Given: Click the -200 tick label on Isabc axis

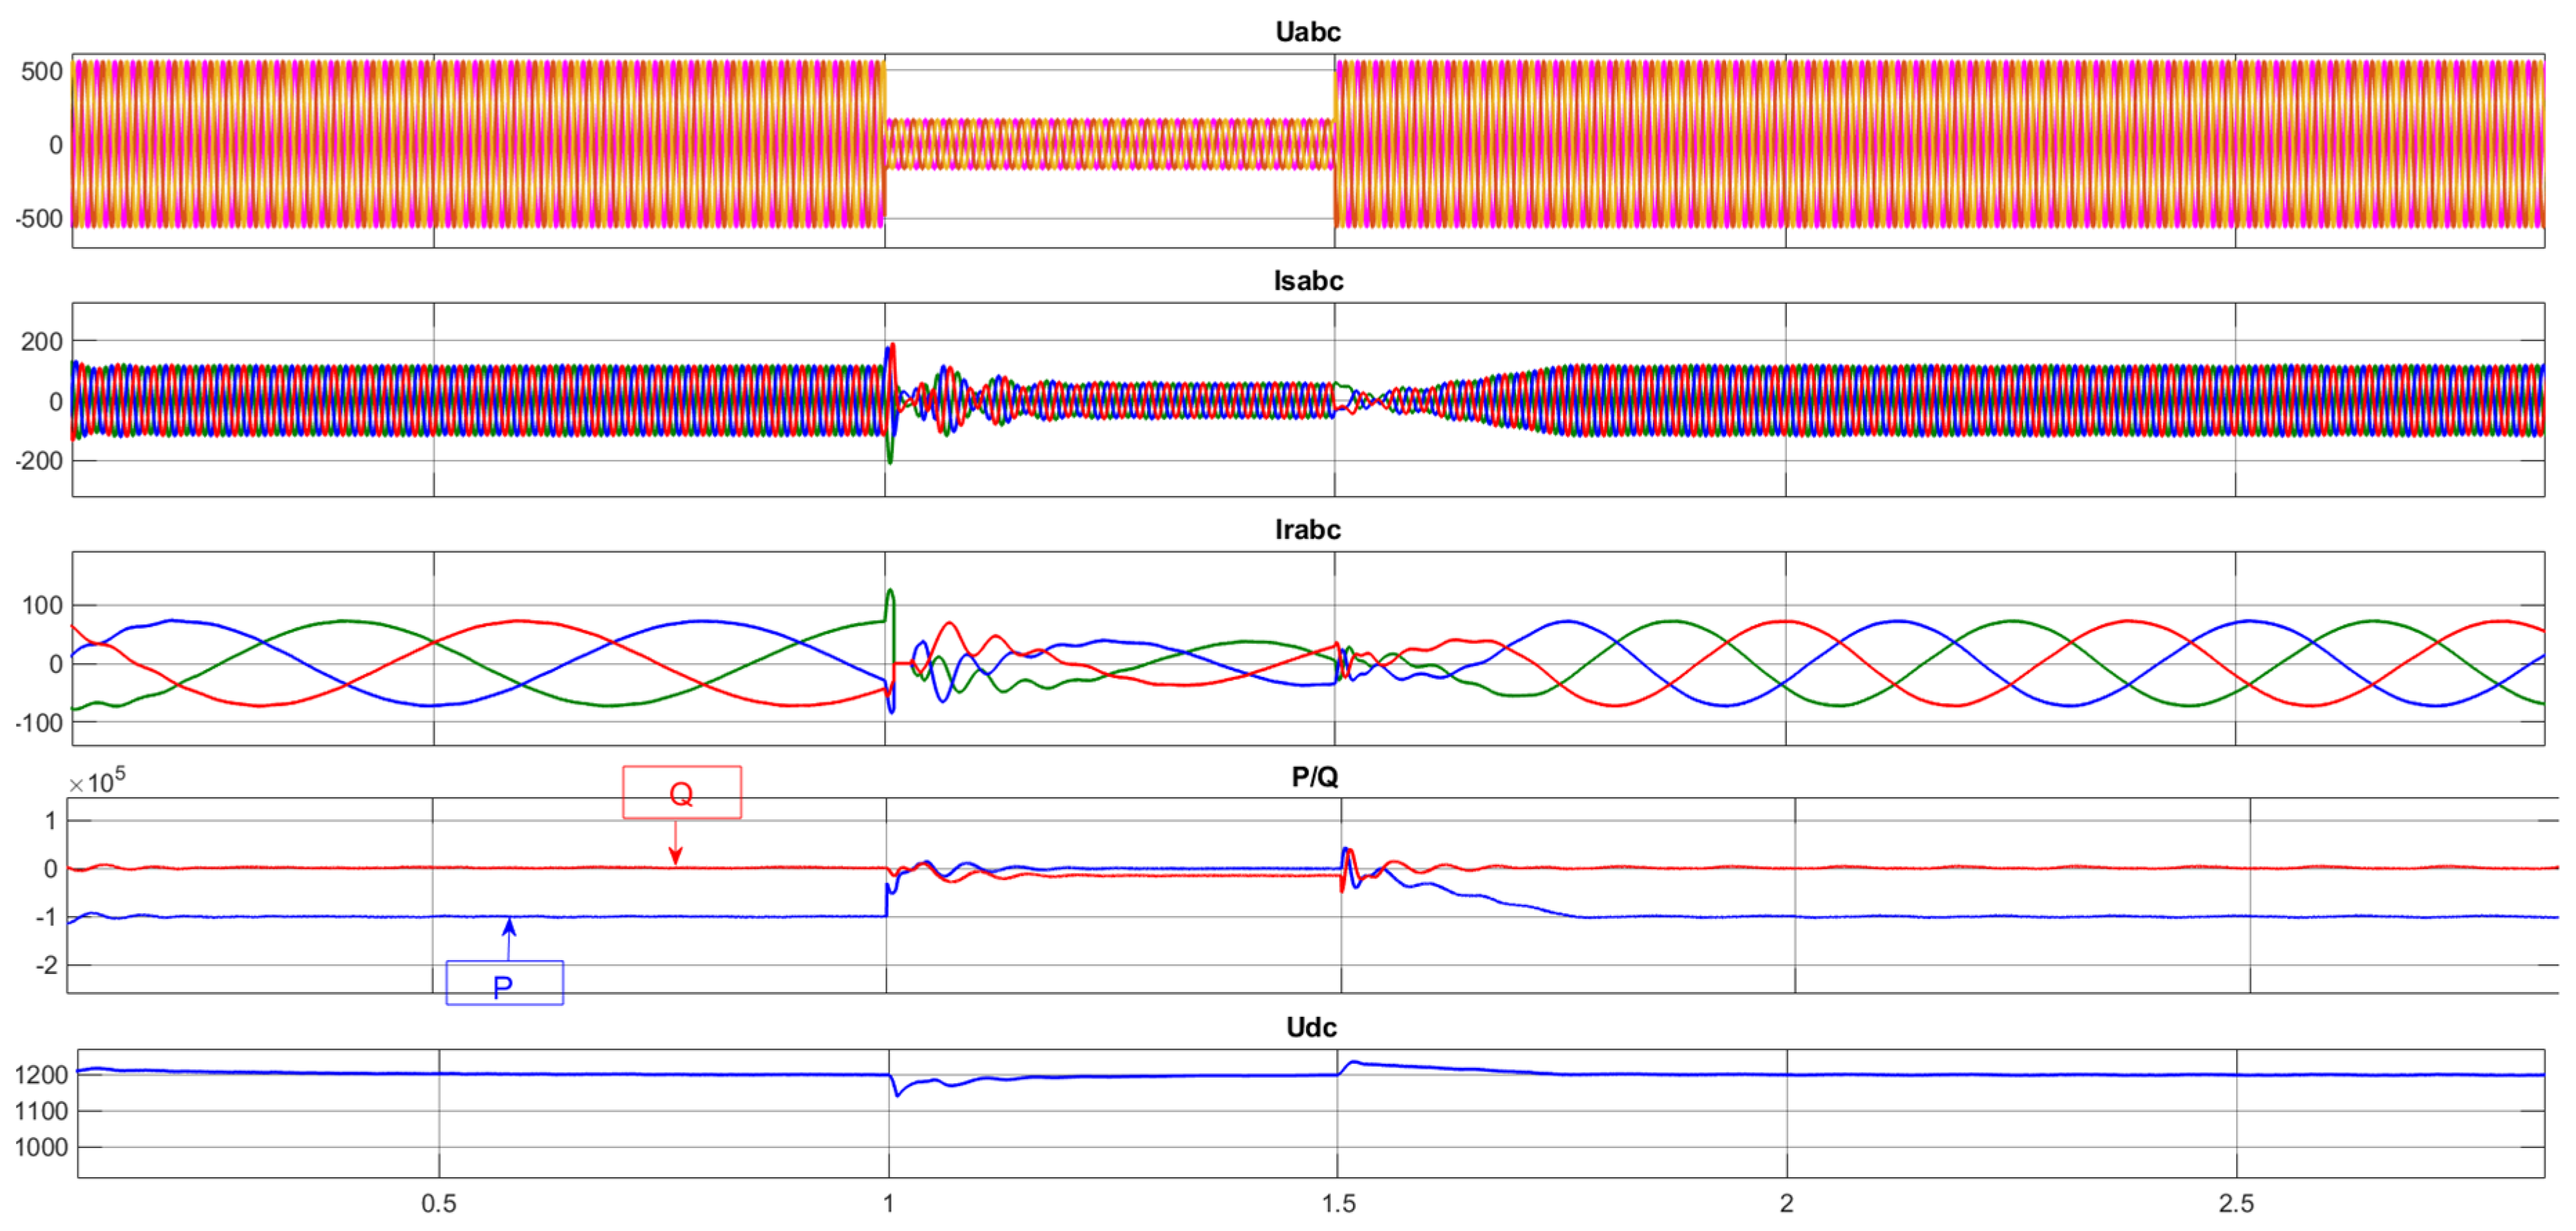Looking at the screenshot, I should pos(39,461).
